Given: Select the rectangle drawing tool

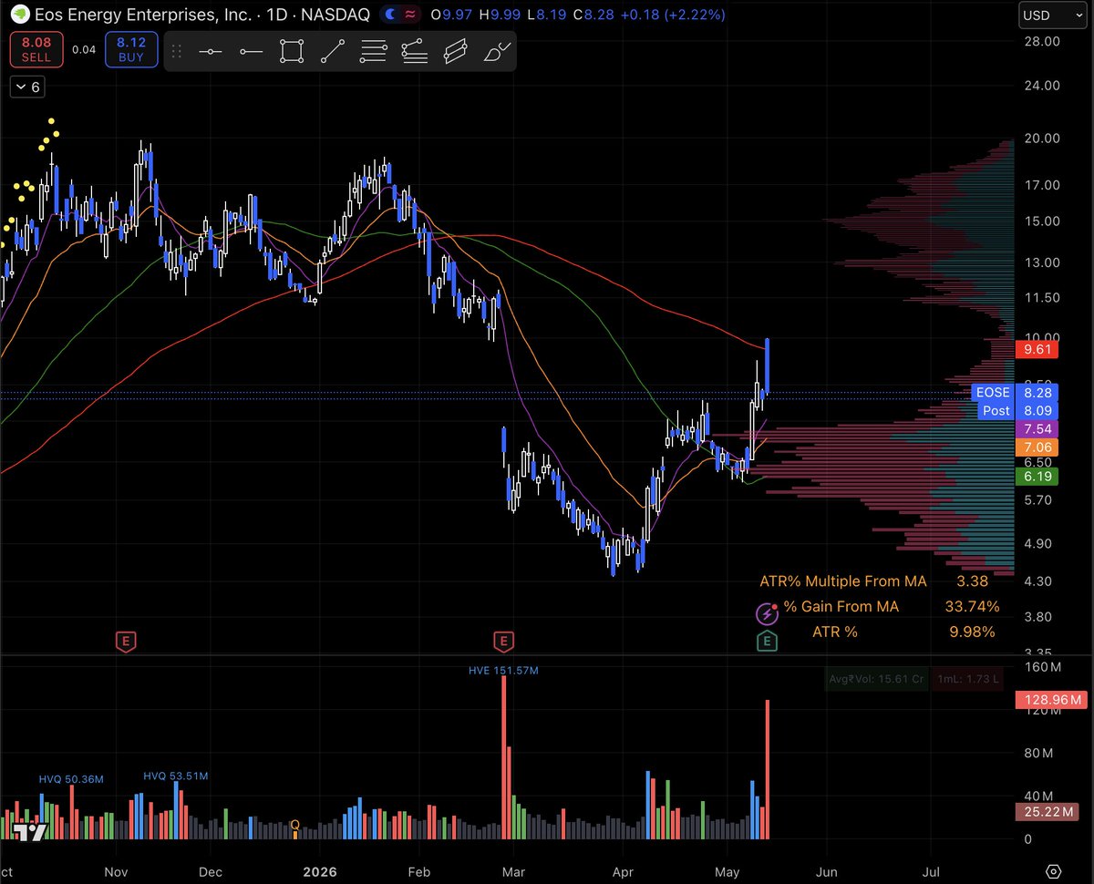Looking at the screenshot, I should pyautogui.click(x=292, y=52).
